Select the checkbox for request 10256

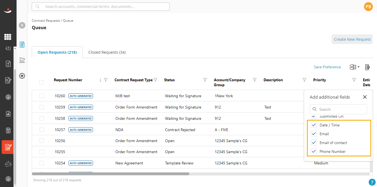41,141
